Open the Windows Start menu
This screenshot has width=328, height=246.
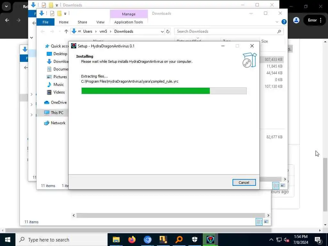[x=8, y=240]
